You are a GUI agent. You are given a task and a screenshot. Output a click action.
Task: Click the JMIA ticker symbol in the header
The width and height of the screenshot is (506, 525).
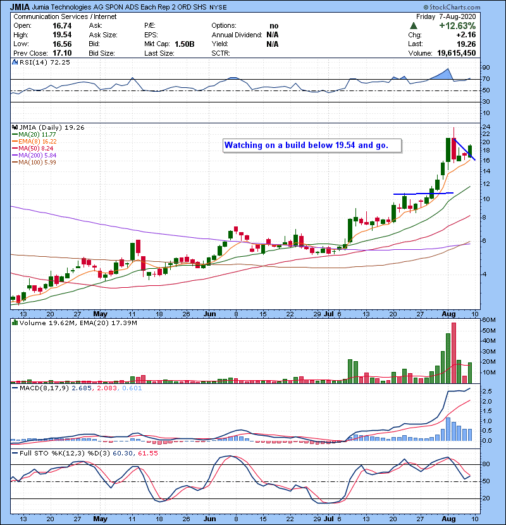20,7
